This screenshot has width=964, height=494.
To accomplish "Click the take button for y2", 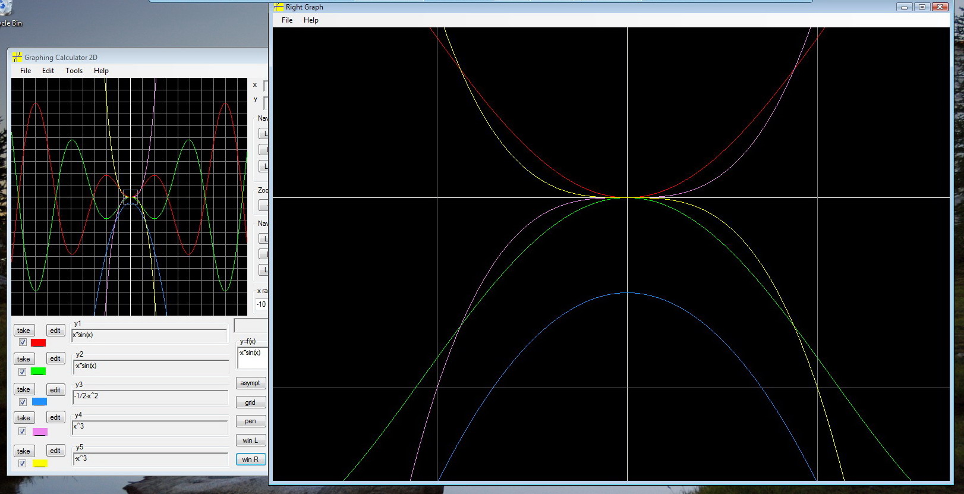I will point(24,359).
